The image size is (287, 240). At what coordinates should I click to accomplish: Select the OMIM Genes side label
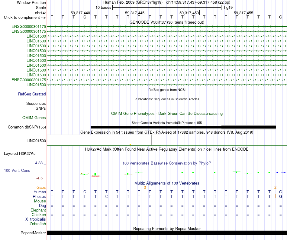coord(34,118)
